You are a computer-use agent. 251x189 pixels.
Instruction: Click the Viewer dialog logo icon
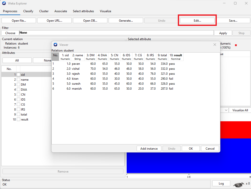click(55, 45)
